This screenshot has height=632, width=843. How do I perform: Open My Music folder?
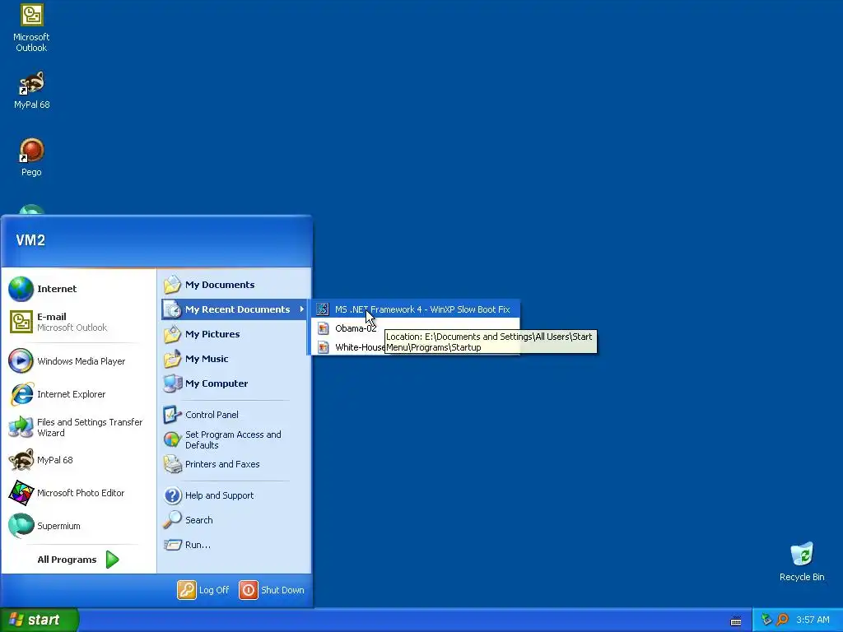[235, 359]
